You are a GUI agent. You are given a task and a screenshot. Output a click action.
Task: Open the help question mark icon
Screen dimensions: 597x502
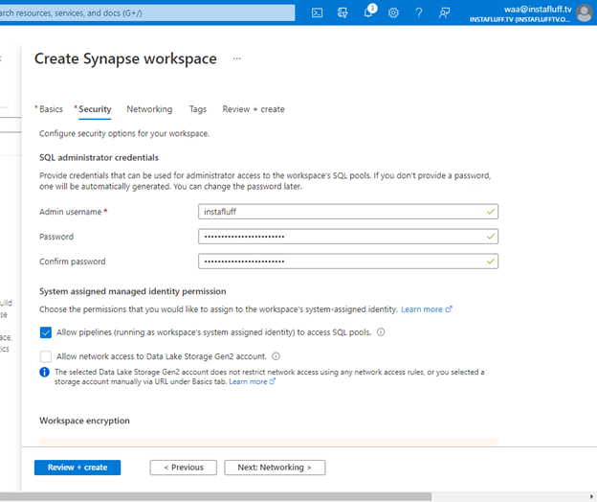(x=419, y=13)
